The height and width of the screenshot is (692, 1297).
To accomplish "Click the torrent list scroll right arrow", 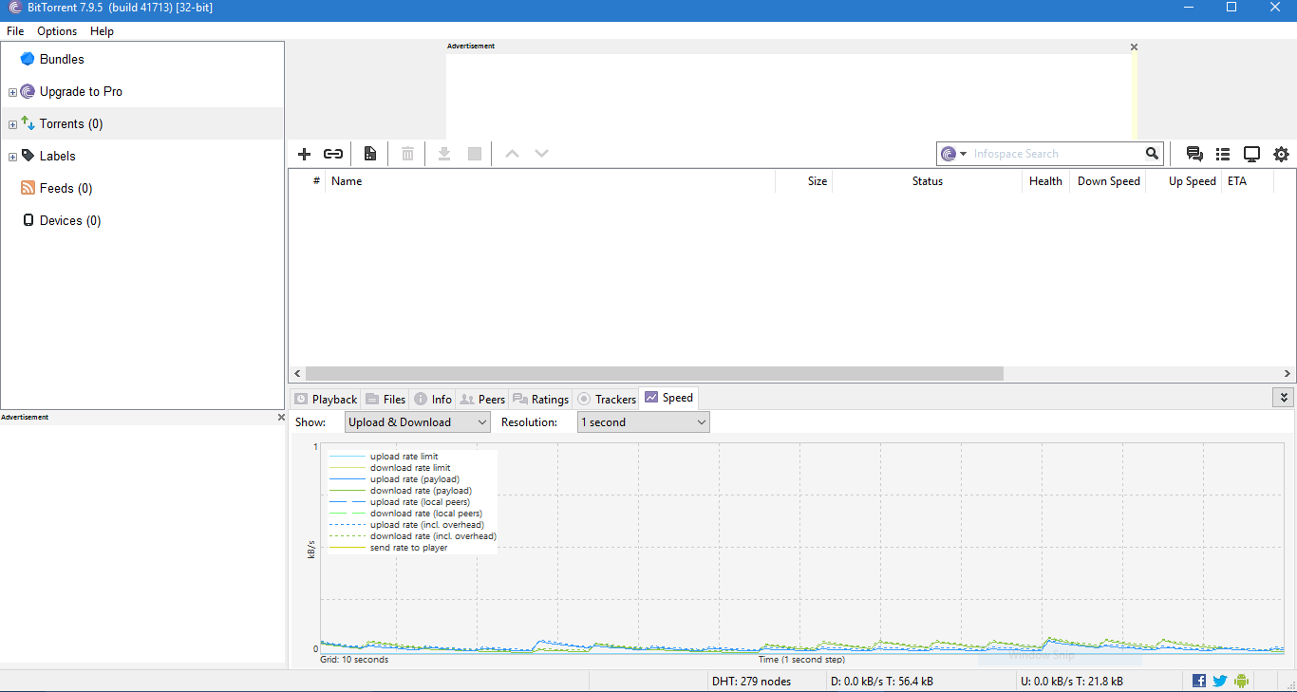I will tap(1288, 374).
